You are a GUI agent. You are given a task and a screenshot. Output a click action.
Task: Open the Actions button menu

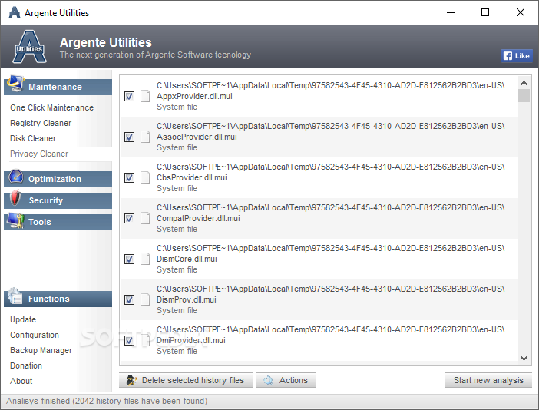(286, 380)
